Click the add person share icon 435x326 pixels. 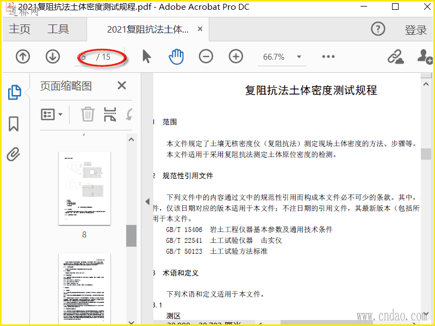[x=425, y=57]
